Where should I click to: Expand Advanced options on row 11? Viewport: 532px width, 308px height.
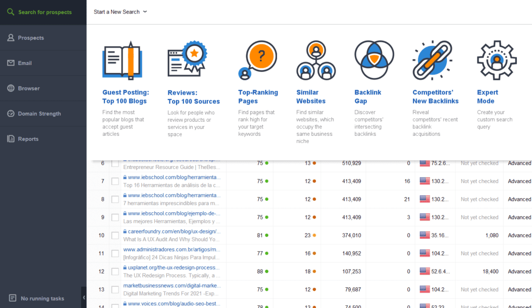pos(519,253)
